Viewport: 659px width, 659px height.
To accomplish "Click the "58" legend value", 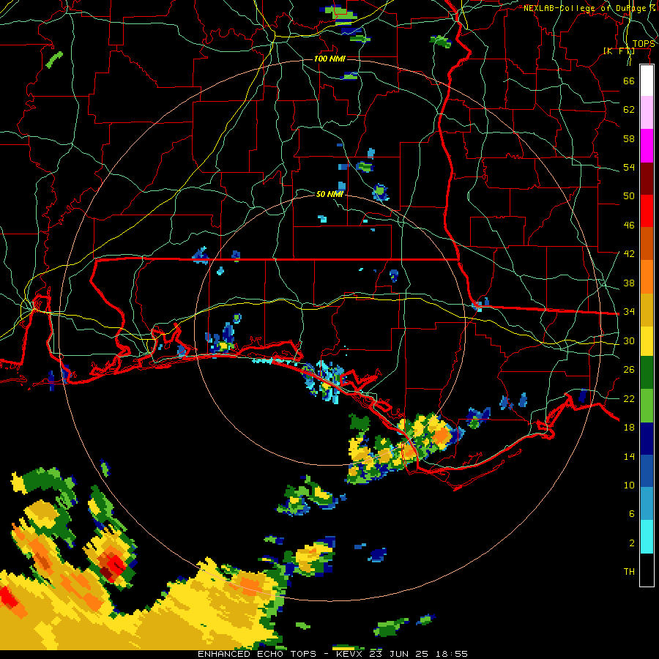I will tap(629, 138).
